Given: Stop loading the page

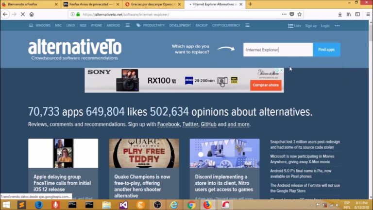Looking at the screenshot, I should point(23,14).
